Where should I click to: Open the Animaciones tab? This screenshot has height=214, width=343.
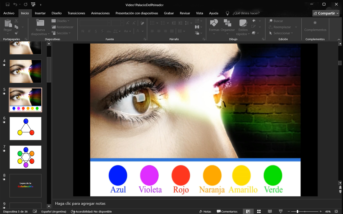point(100,13)
